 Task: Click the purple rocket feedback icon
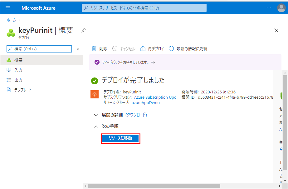[x=97, y=62]
